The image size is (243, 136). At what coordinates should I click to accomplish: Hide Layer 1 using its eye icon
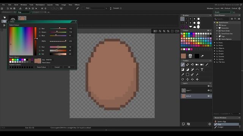tap(208, 90)
